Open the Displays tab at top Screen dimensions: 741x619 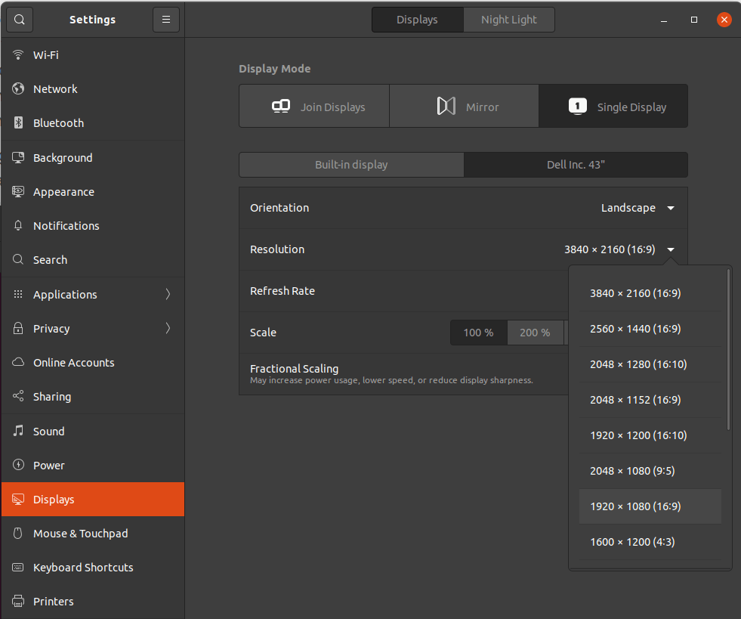(417, 19)
